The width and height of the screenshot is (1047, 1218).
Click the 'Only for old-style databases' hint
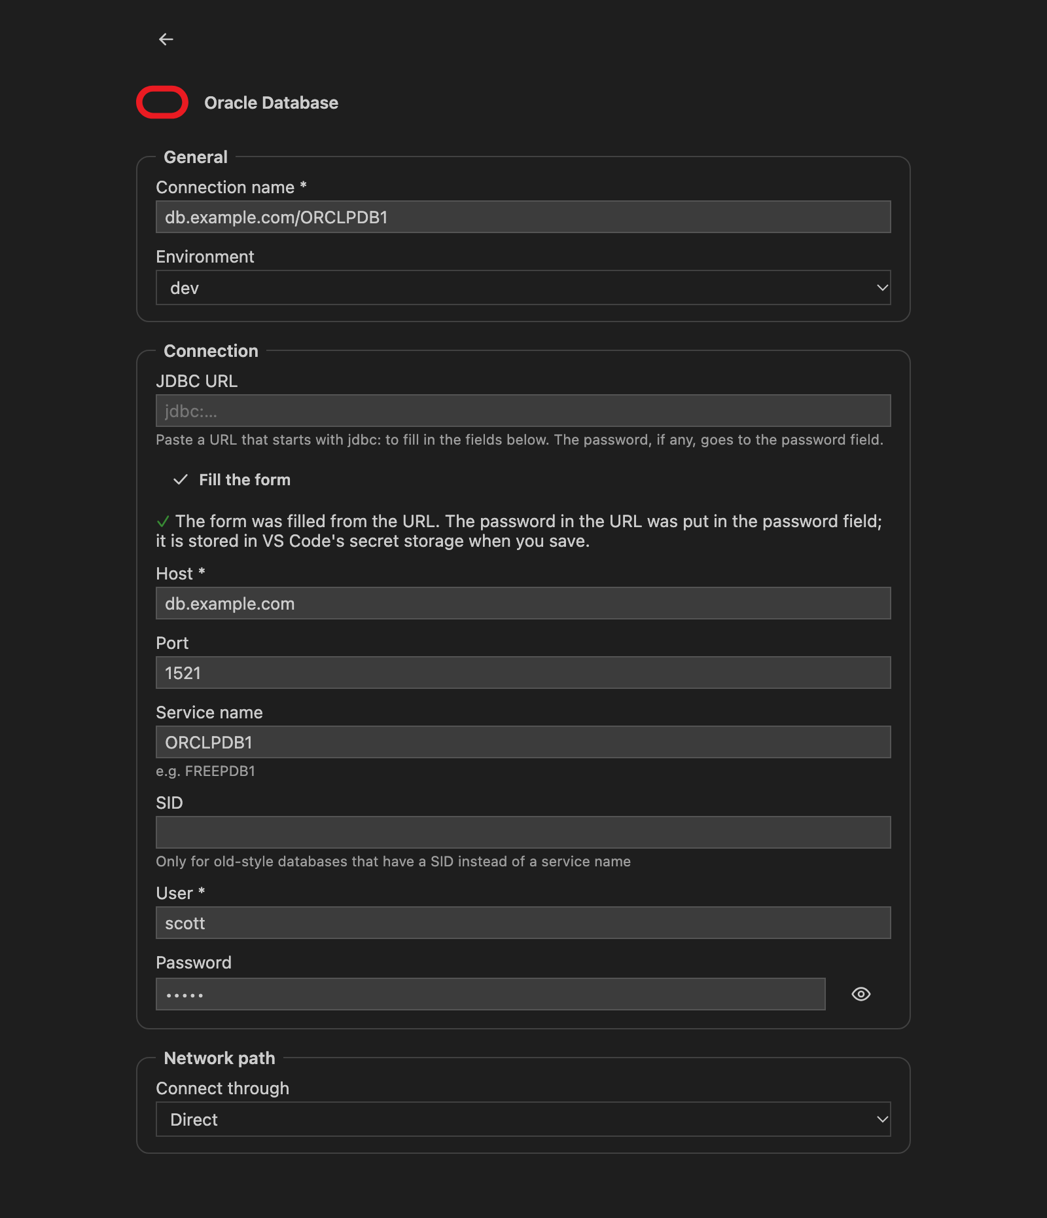[x=393, y=862]
